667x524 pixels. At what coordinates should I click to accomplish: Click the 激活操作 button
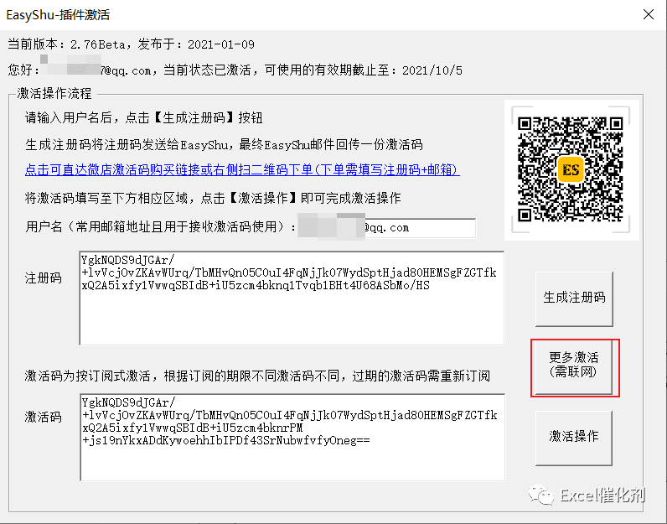(x=573, y=438)
